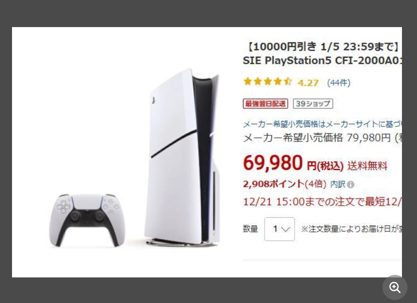Viewport: 417px width, 303px height.
Task: Click the SIE PlayStation5 CFI-2000A01 title
Action: [x=322, y=61]
